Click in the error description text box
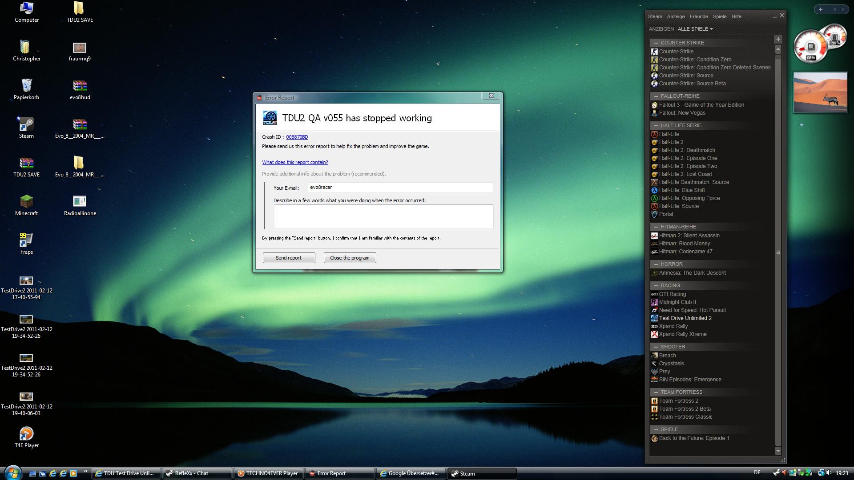Screen dimensions: 854x480 tap(383, 216)
